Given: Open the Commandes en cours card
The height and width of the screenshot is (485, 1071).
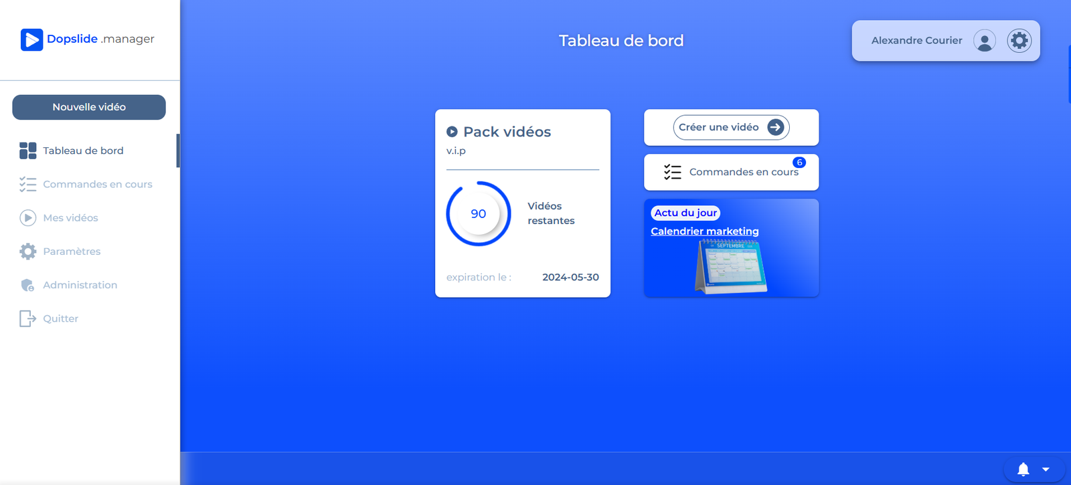Looking at the screenshot, I should tap(731, 173).
